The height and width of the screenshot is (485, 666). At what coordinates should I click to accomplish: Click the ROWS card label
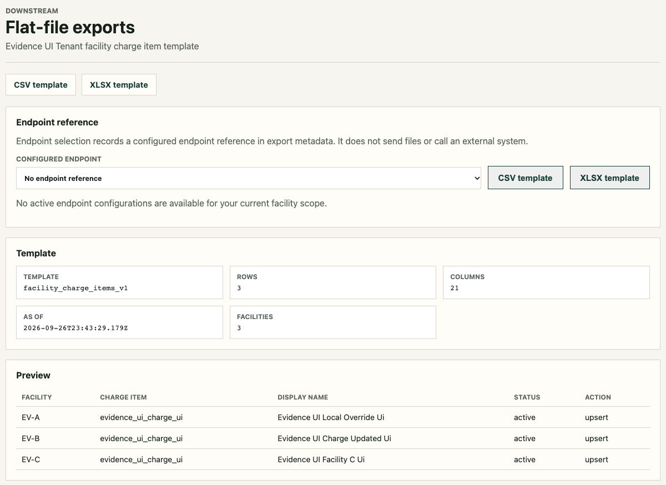[247, 276]
